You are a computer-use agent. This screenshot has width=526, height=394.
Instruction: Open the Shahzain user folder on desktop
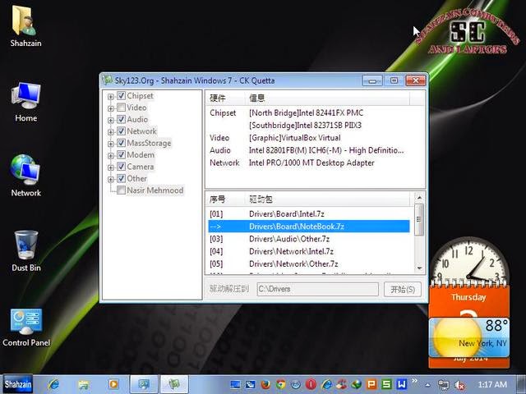click(x=25, y=26)
